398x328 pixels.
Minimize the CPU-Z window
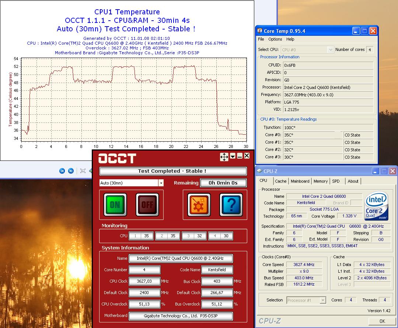(x=376, y=171)
